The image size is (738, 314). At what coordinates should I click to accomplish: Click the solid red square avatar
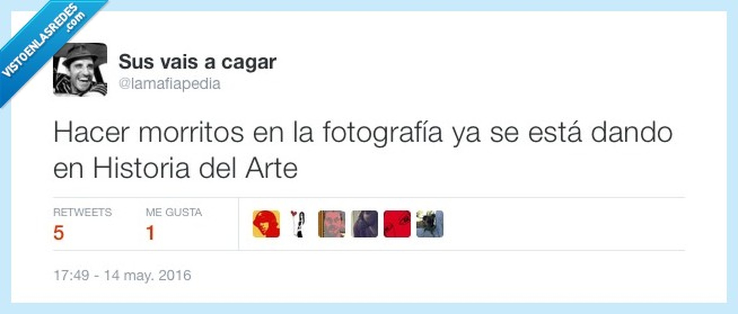pos(397,224)
